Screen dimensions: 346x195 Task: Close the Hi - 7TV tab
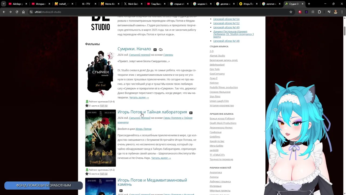[x=95, y=4]
